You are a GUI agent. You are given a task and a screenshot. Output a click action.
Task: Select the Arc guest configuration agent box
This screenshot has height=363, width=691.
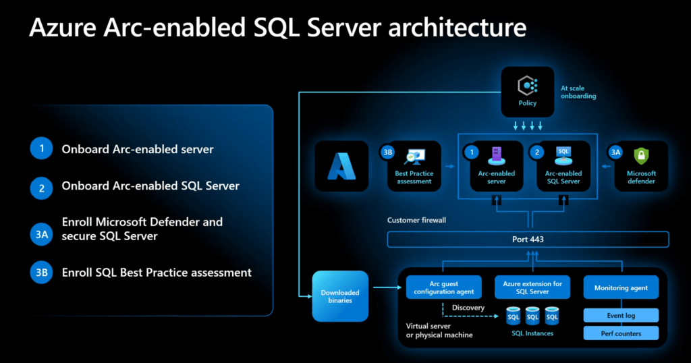click(444, 287)
